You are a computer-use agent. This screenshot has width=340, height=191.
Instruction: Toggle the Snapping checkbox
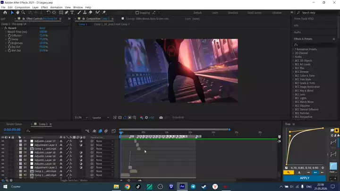click(x=137, y=13)
